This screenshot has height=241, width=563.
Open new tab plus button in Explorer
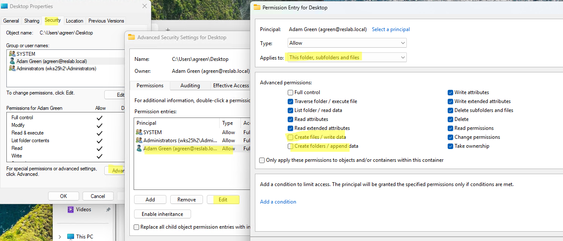pos(168,30)
